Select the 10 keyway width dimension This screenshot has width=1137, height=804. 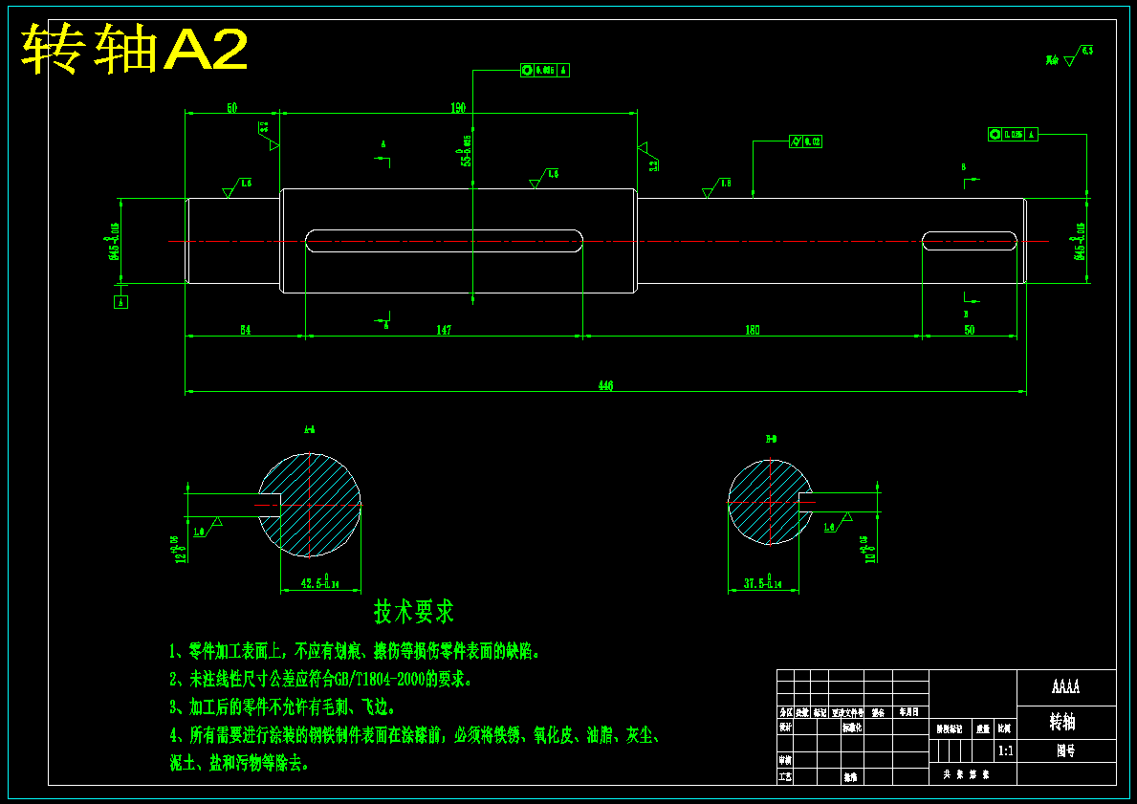pyautogui.click(x=868, y=549)
